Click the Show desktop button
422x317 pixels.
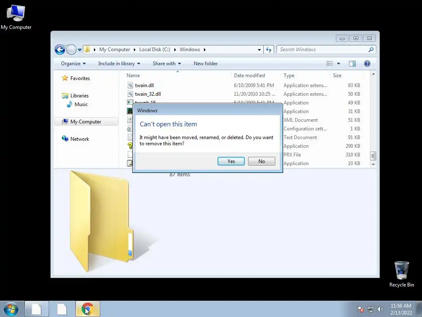(419, 309)
